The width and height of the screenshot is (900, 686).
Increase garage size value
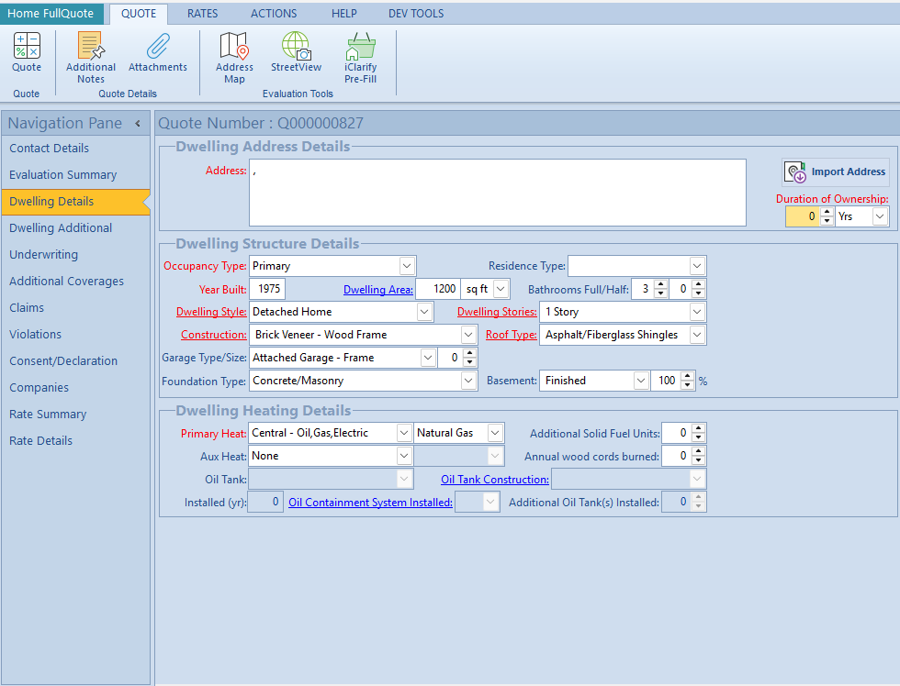point(469,354)
